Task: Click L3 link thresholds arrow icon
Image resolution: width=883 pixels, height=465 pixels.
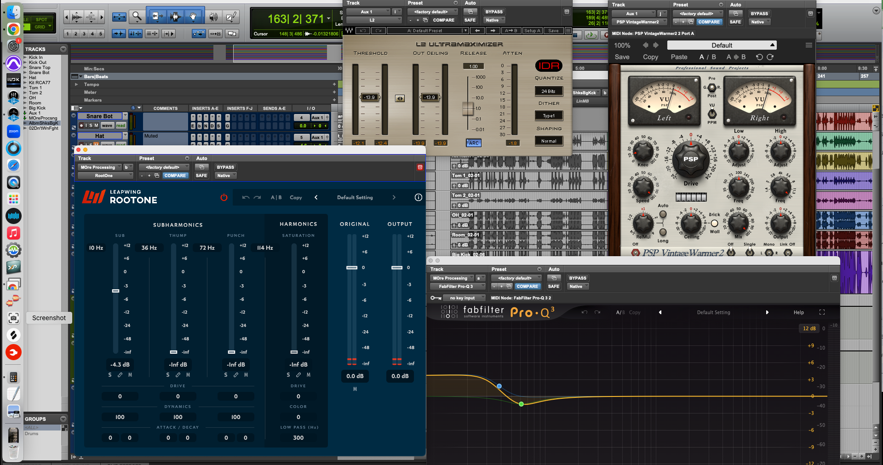Action: coord(400,98)
